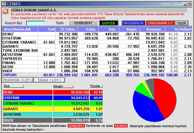Image resolution: width=194 pixels, height=133 pixels.
Task: Click Fark value 61.661 for CITIBANK
Action: pyautogui.click(x=49, y=42)
